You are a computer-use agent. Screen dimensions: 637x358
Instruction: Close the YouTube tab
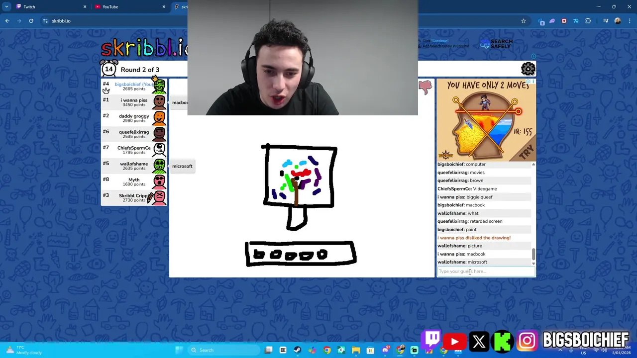(x=164, y=7)
